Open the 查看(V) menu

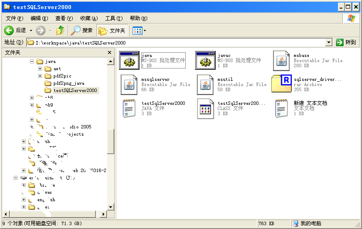pos(64,18)
